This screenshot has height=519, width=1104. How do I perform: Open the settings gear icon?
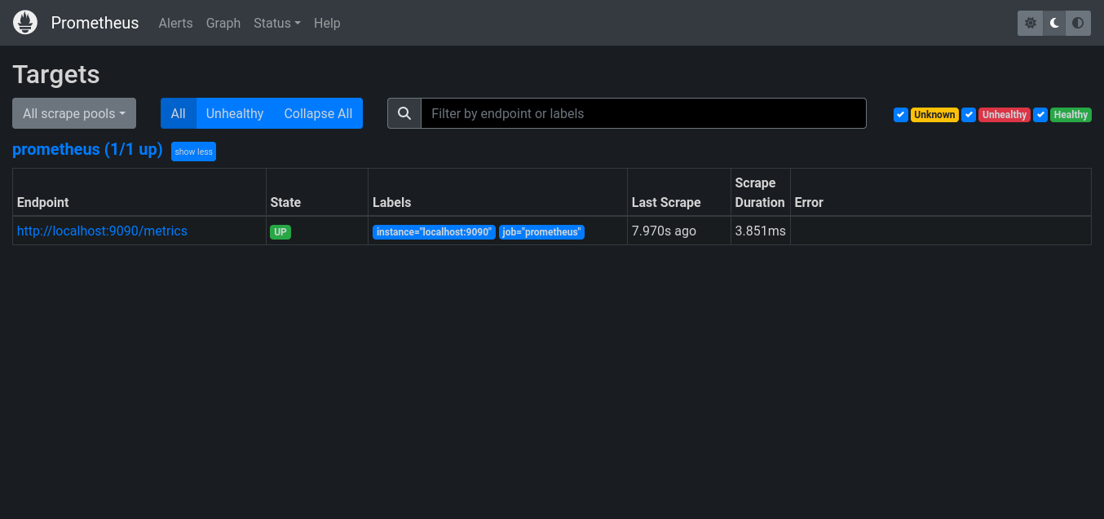click(x=1030, y=23)
